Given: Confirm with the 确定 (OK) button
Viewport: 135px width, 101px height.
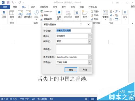Looking at the screenshot, I should (71, 70).
